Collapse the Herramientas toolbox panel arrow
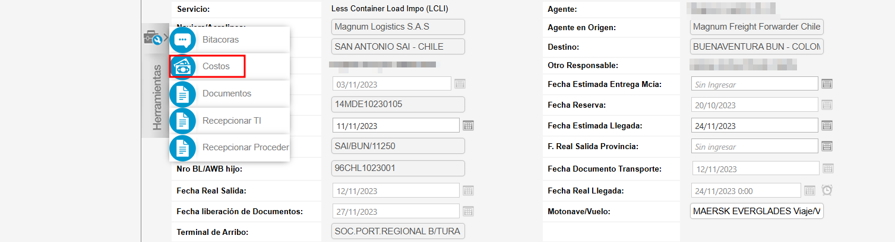The image size is (895, 242). coord(166,38)
